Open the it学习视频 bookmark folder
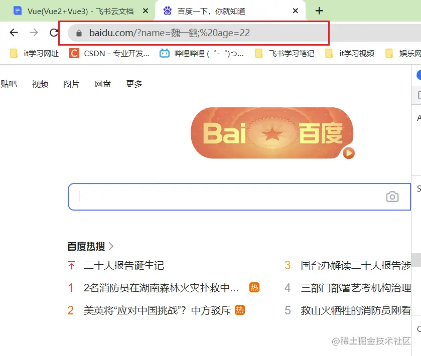This screenshot has width=421, height=356. (350, 53)
